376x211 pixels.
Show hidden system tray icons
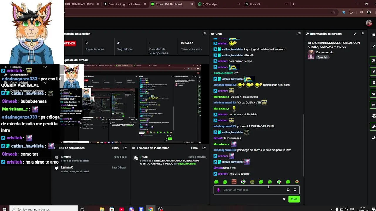coord(332,209)
